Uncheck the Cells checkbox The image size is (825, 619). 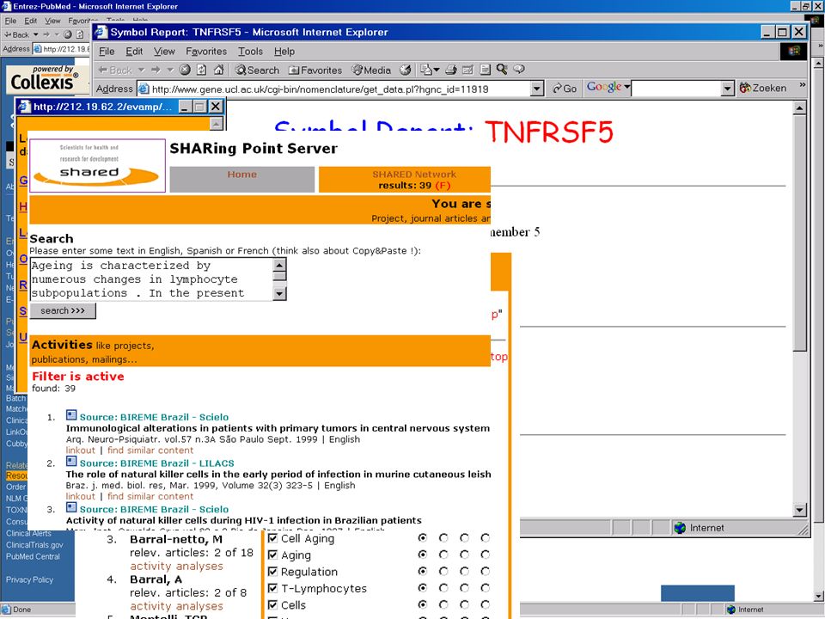coord(272,604)
